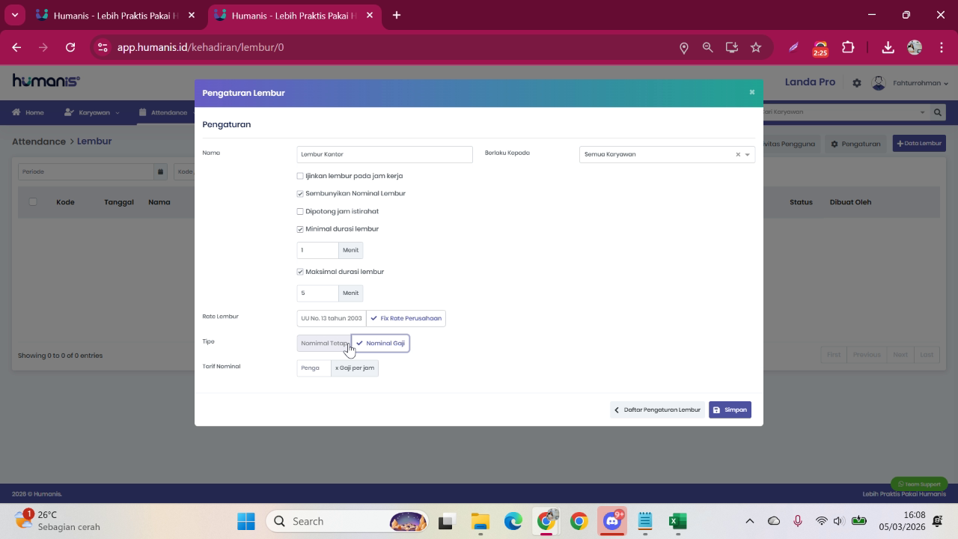Screen dimensions: 958x539
Task: Open the Fahturrohman user menu
Action: pyautogui.click(x=921, y=83)
